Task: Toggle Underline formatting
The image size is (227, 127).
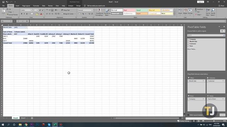Action: (x=27, y=14)
